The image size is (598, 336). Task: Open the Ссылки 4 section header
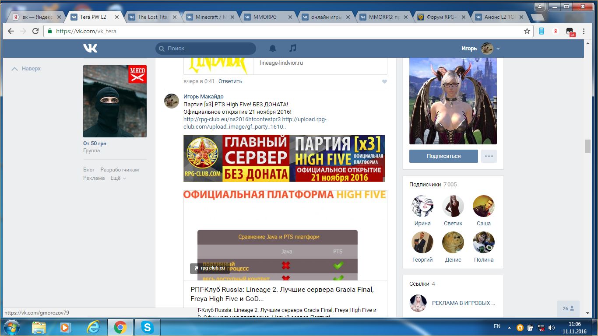tap(422, 284)
